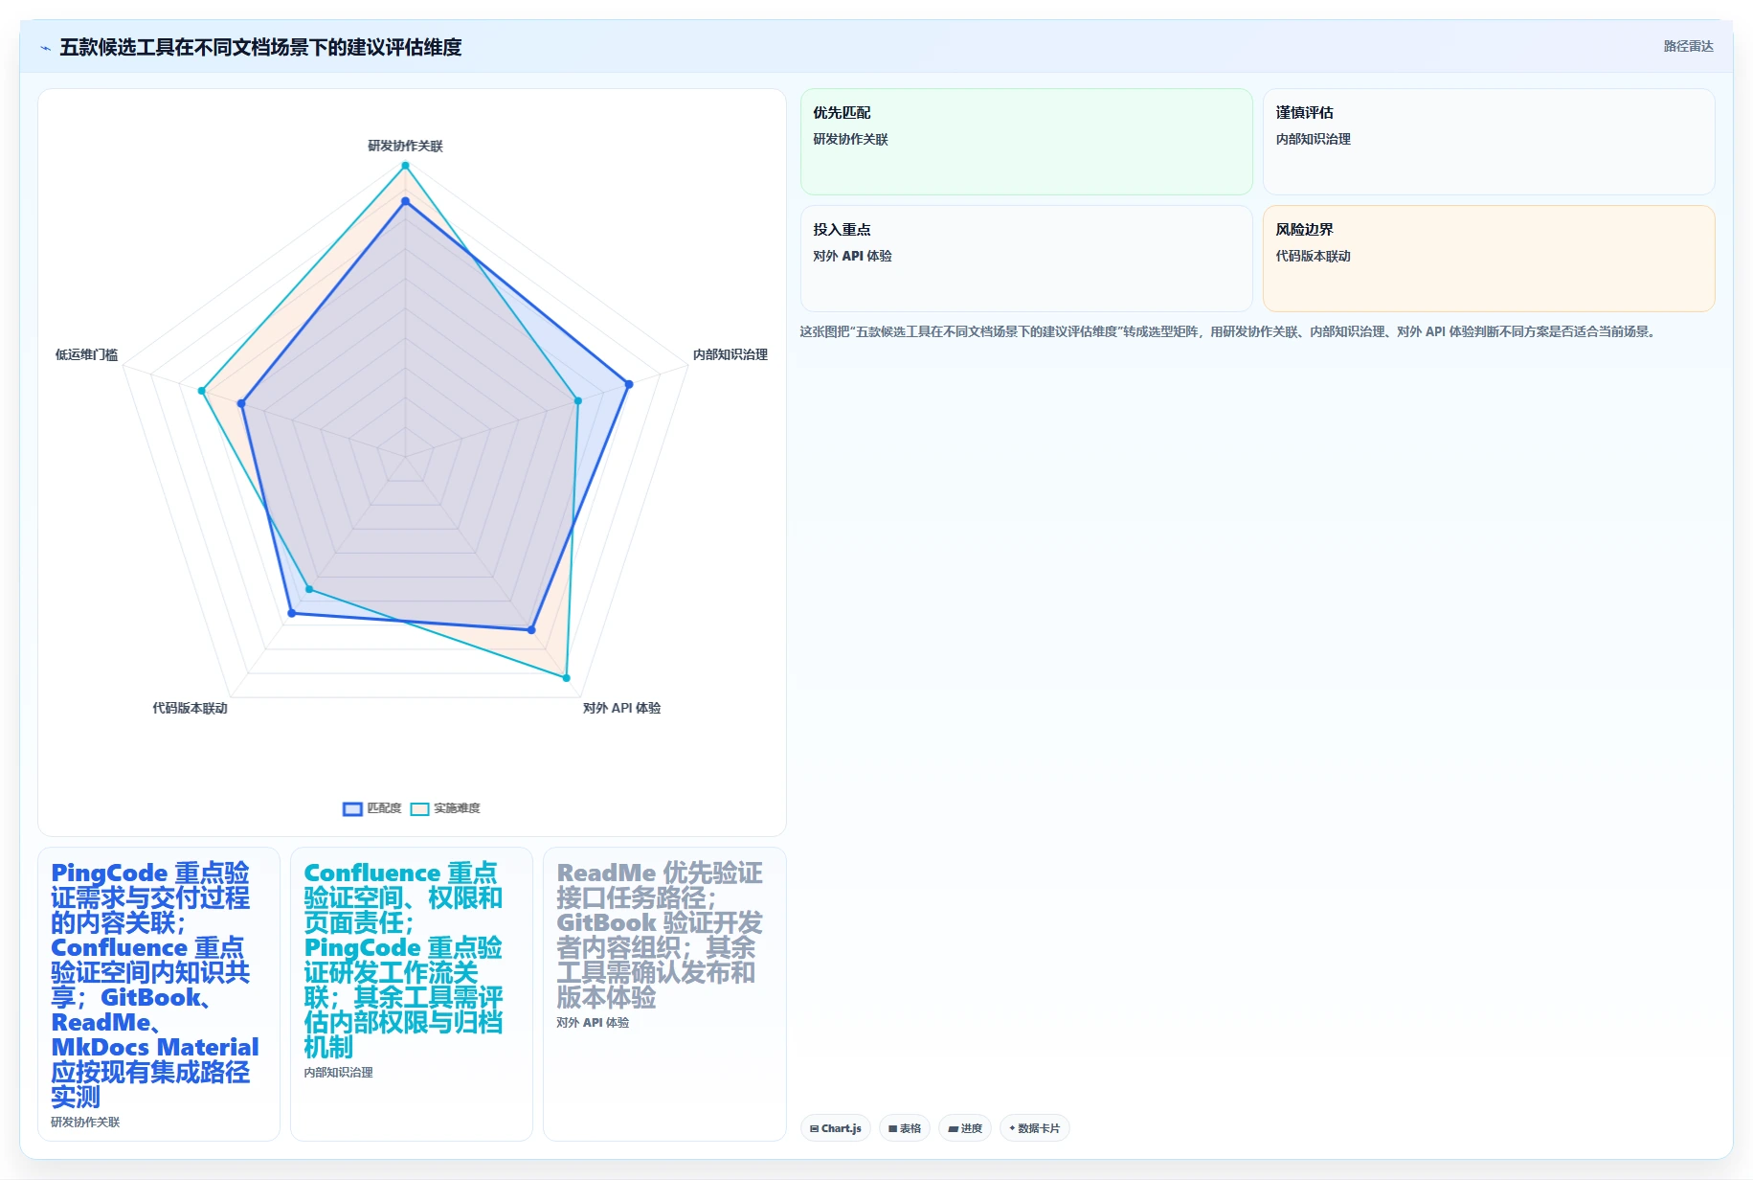Click the 表格 tag chip
This screenshot has width=1753, height=1180.
pyautogui.click(x=905, y=1128)
